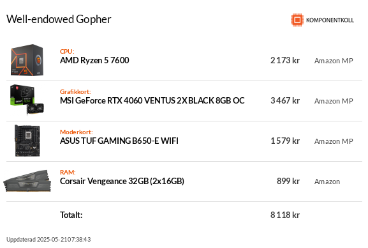Click the Amazon store for RAM
The height and width of the screenshot is (248, 368).
[327, 182]
